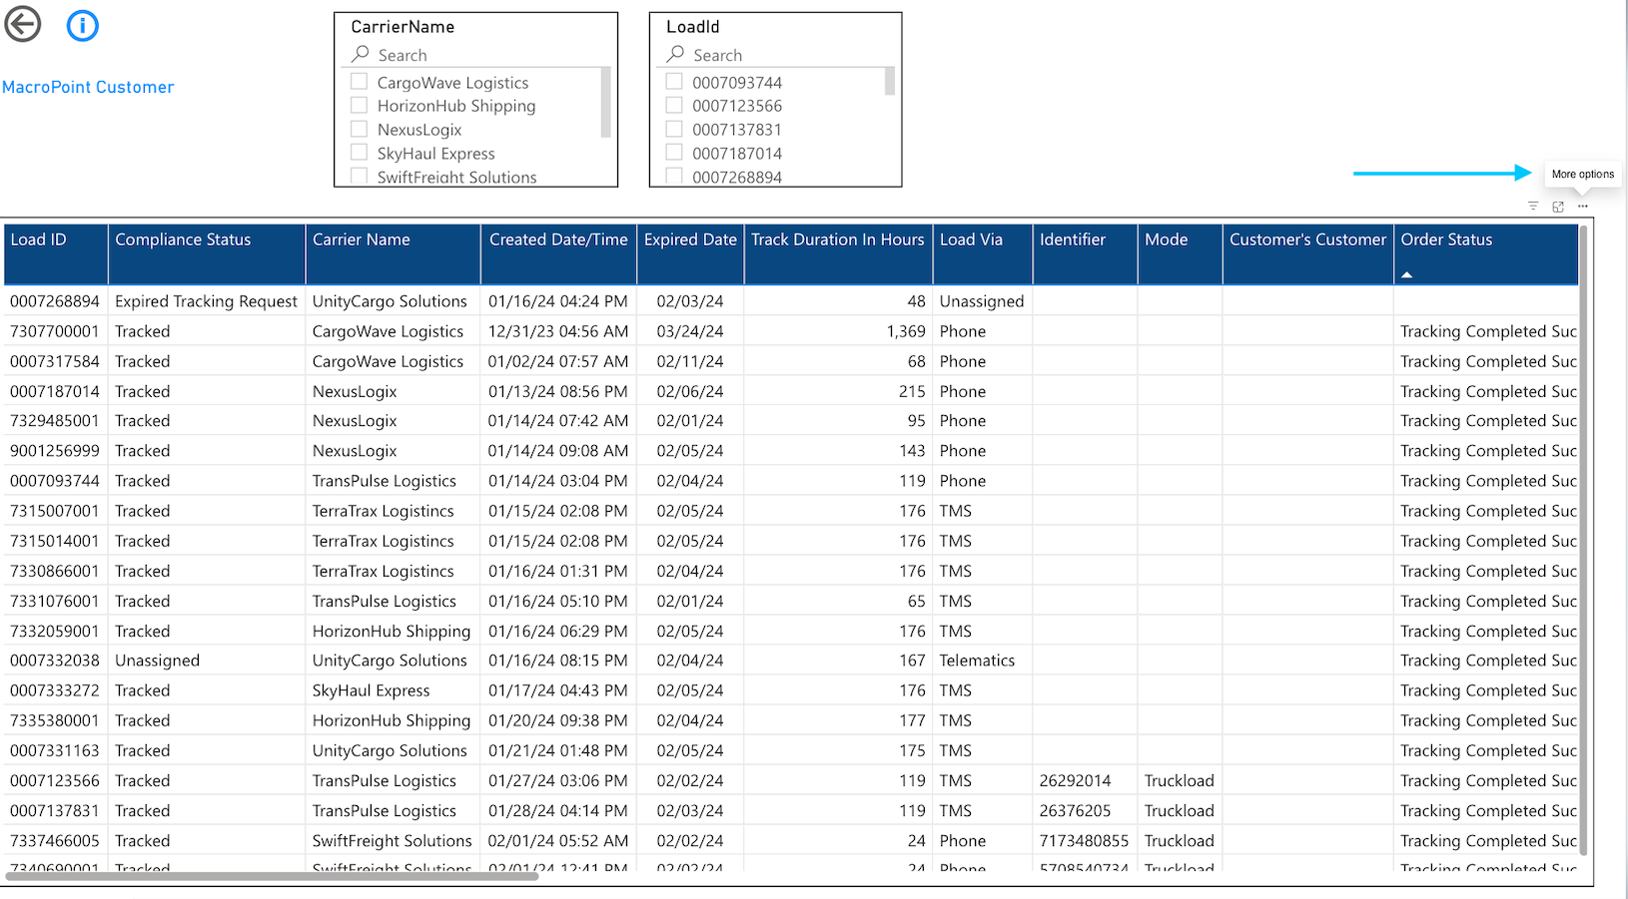Check LoadId 0007187014 checkbox

[x=674, y=153]
